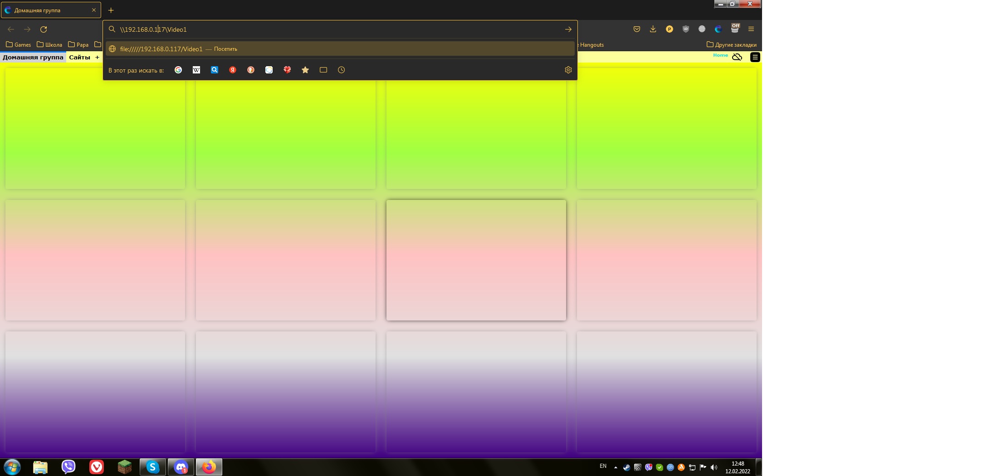Open the Школа bookmarks folder
Screen dimensions: 1007x476
tap(49, 44)
